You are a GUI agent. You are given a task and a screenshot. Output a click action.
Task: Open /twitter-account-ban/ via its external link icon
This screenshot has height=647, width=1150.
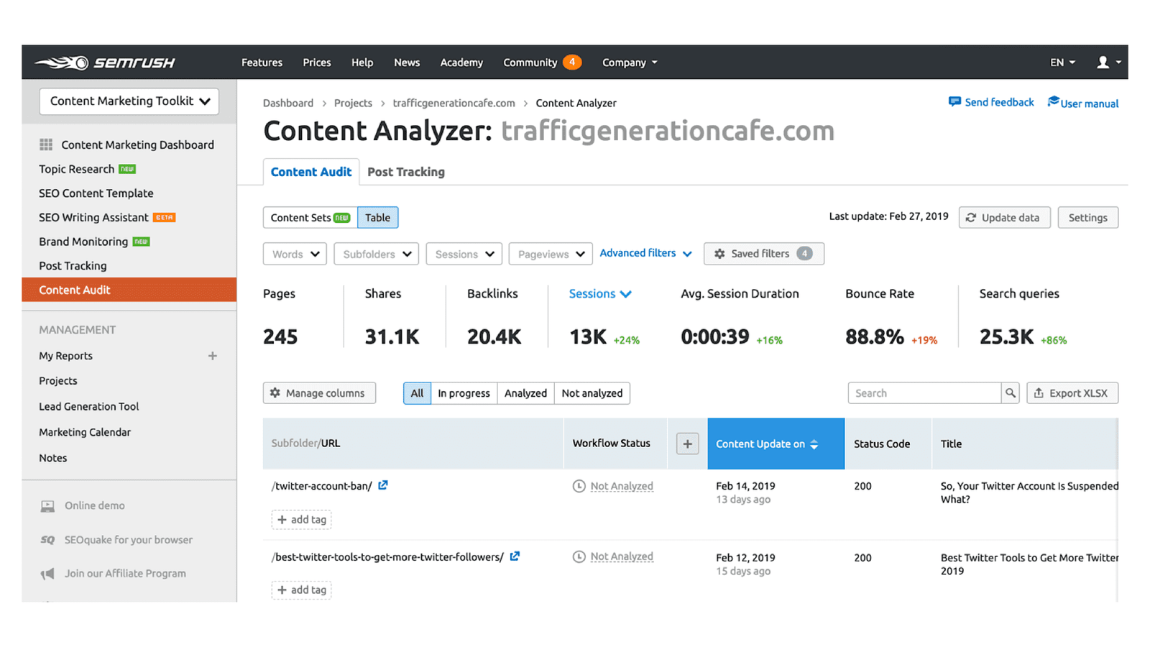[383, 485]
